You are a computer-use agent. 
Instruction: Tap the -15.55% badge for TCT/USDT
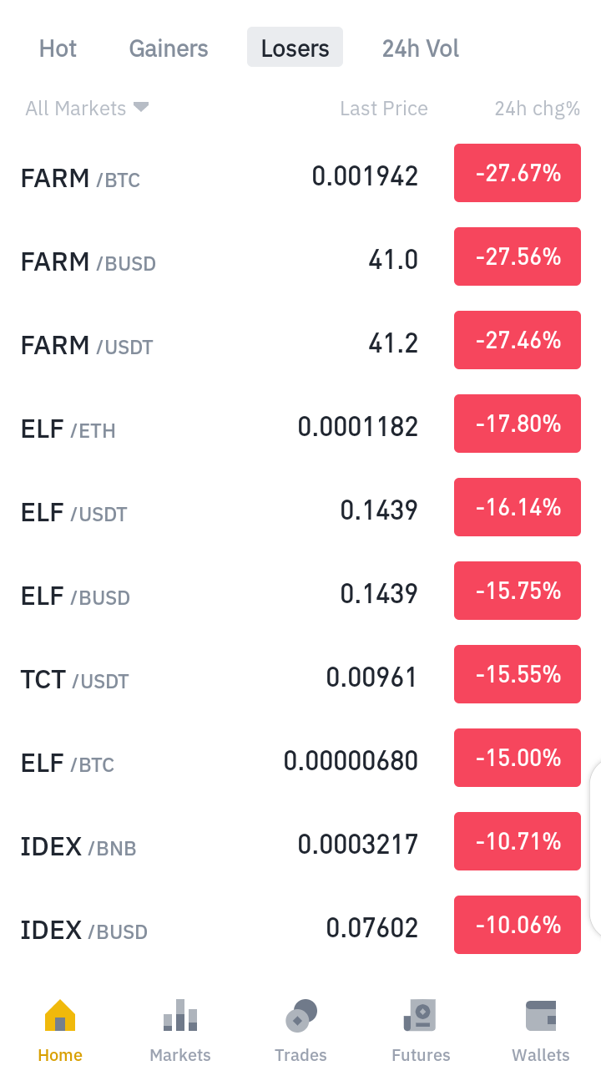(x=518, y=674)
